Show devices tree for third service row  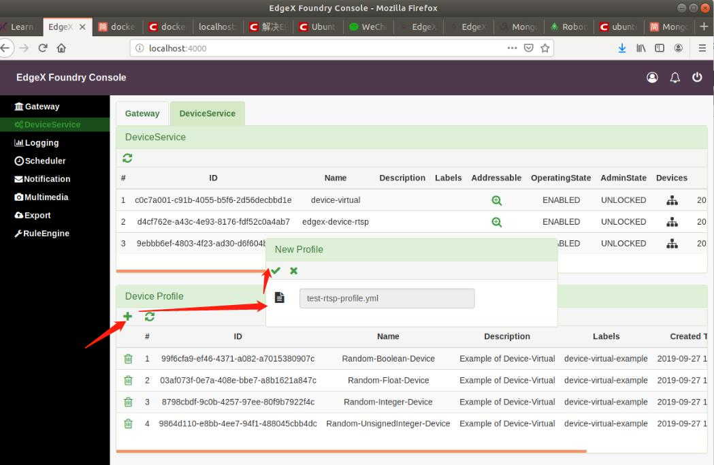pos(672,244)
